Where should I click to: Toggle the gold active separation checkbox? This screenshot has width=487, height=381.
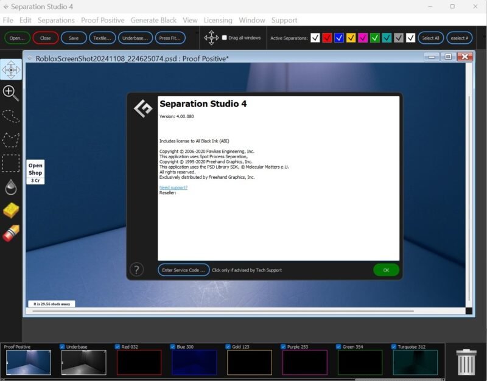tap(351, 38)
